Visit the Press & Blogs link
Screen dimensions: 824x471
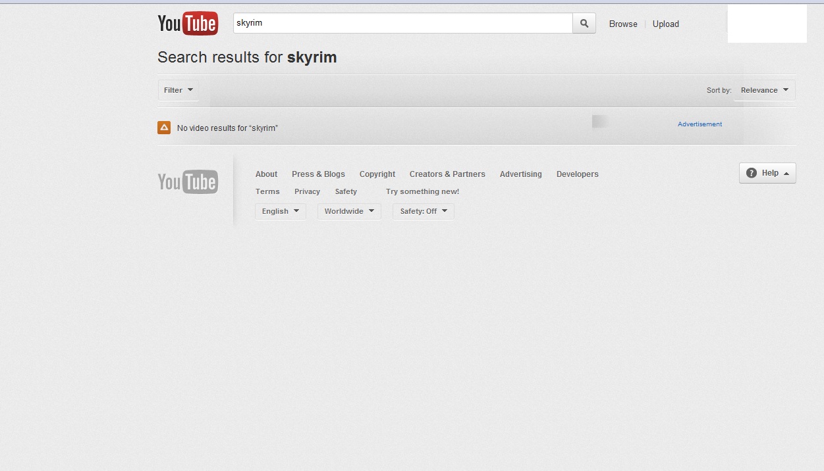[x=318, y=174]
